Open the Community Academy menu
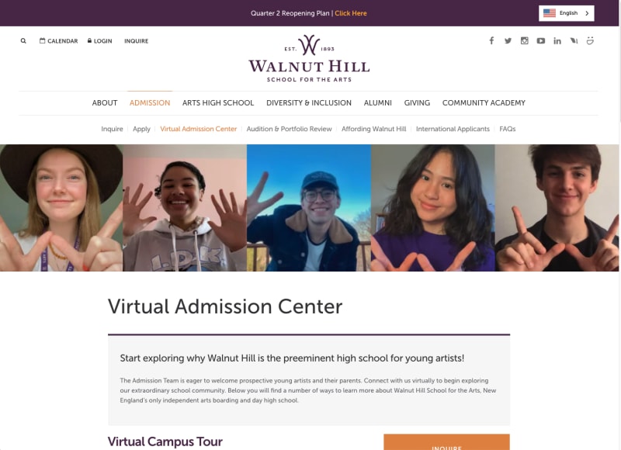621x450 pixels. point(484,103)
